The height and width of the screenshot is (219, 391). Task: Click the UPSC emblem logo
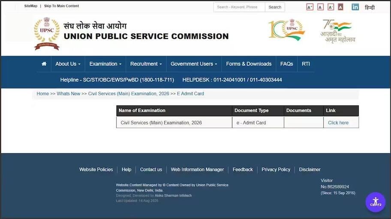47,34
